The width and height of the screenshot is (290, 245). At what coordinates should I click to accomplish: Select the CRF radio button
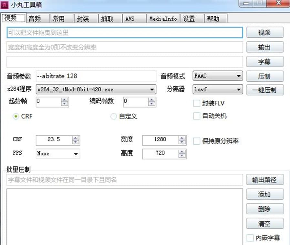[x=16, y=116]
